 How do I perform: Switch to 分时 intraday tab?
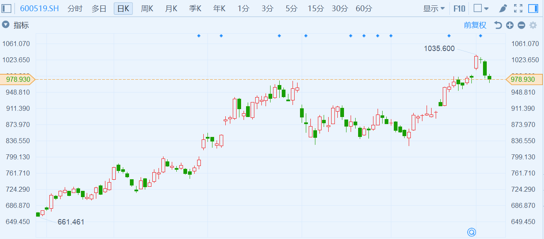75,8
